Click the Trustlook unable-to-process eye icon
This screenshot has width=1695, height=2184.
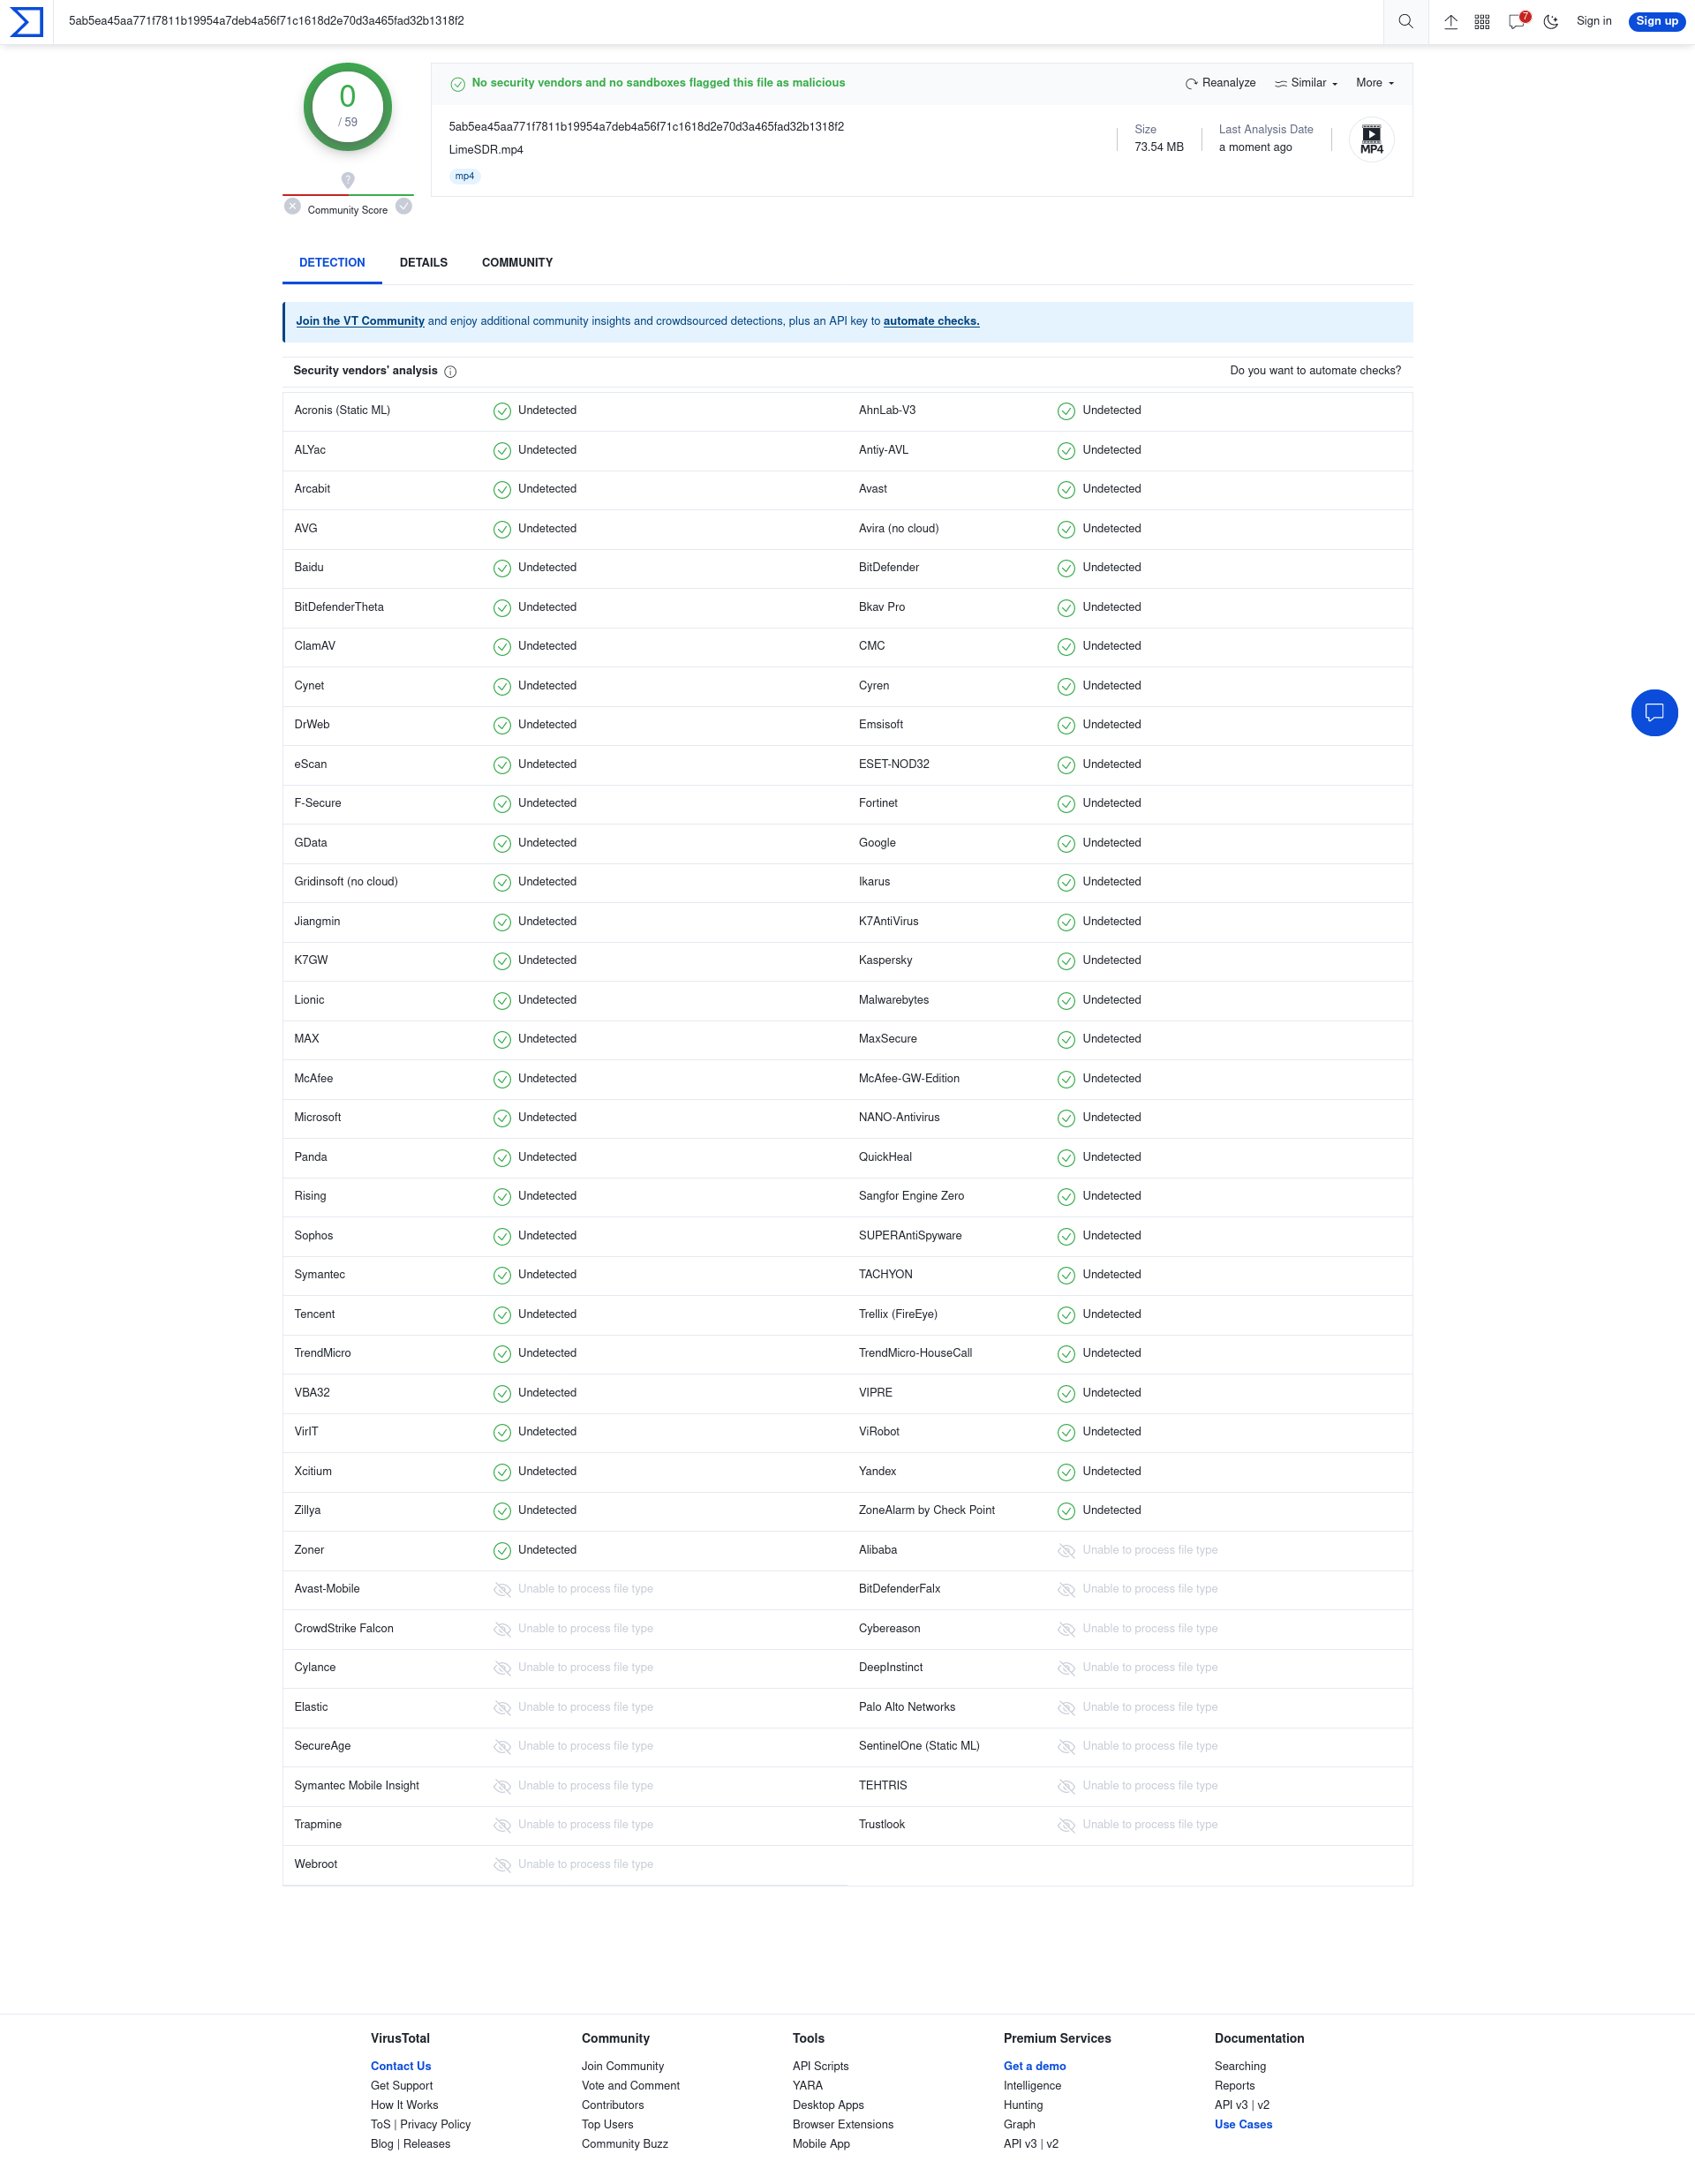1066,1825
